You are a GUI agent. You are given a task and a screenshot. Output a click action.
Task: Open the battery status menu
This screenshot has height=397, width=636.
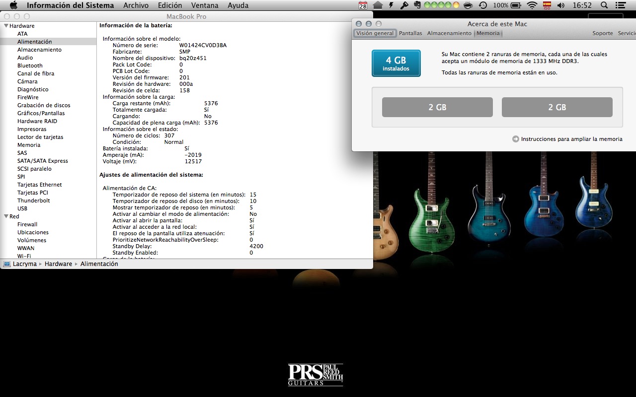(508, 5)
